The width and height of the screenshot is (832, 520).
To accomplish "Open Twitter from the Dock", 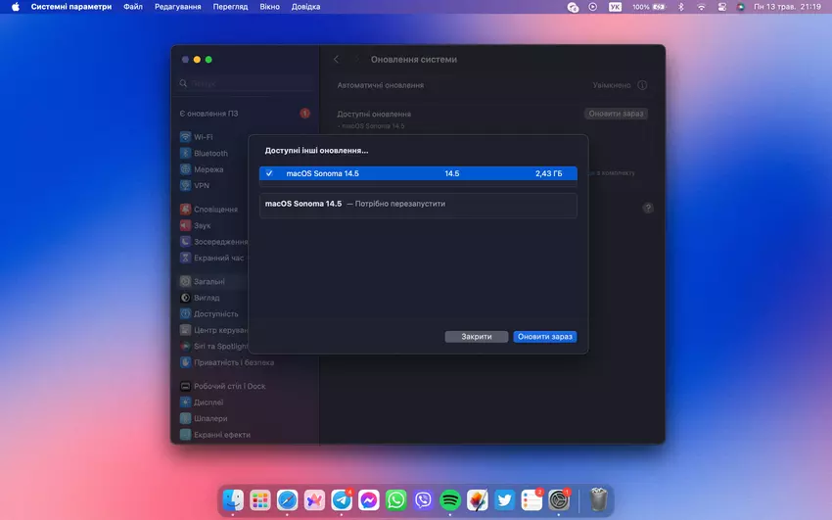I will click(504, 500).
